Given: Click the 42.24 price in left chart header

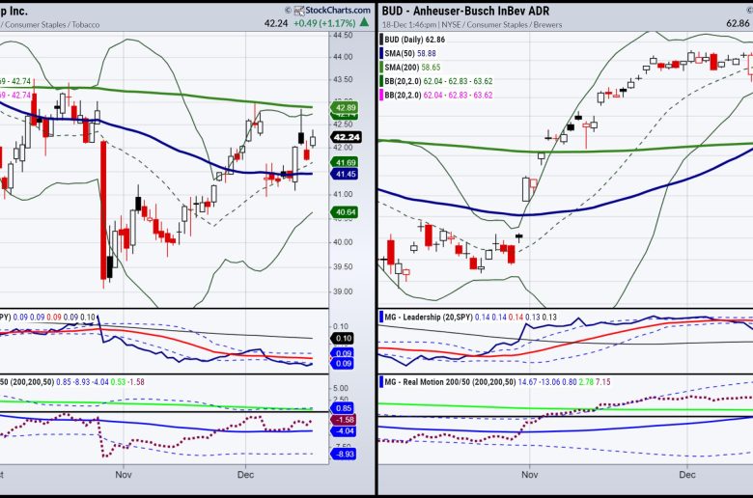Looking at the screenshot, I should point(276,23).
